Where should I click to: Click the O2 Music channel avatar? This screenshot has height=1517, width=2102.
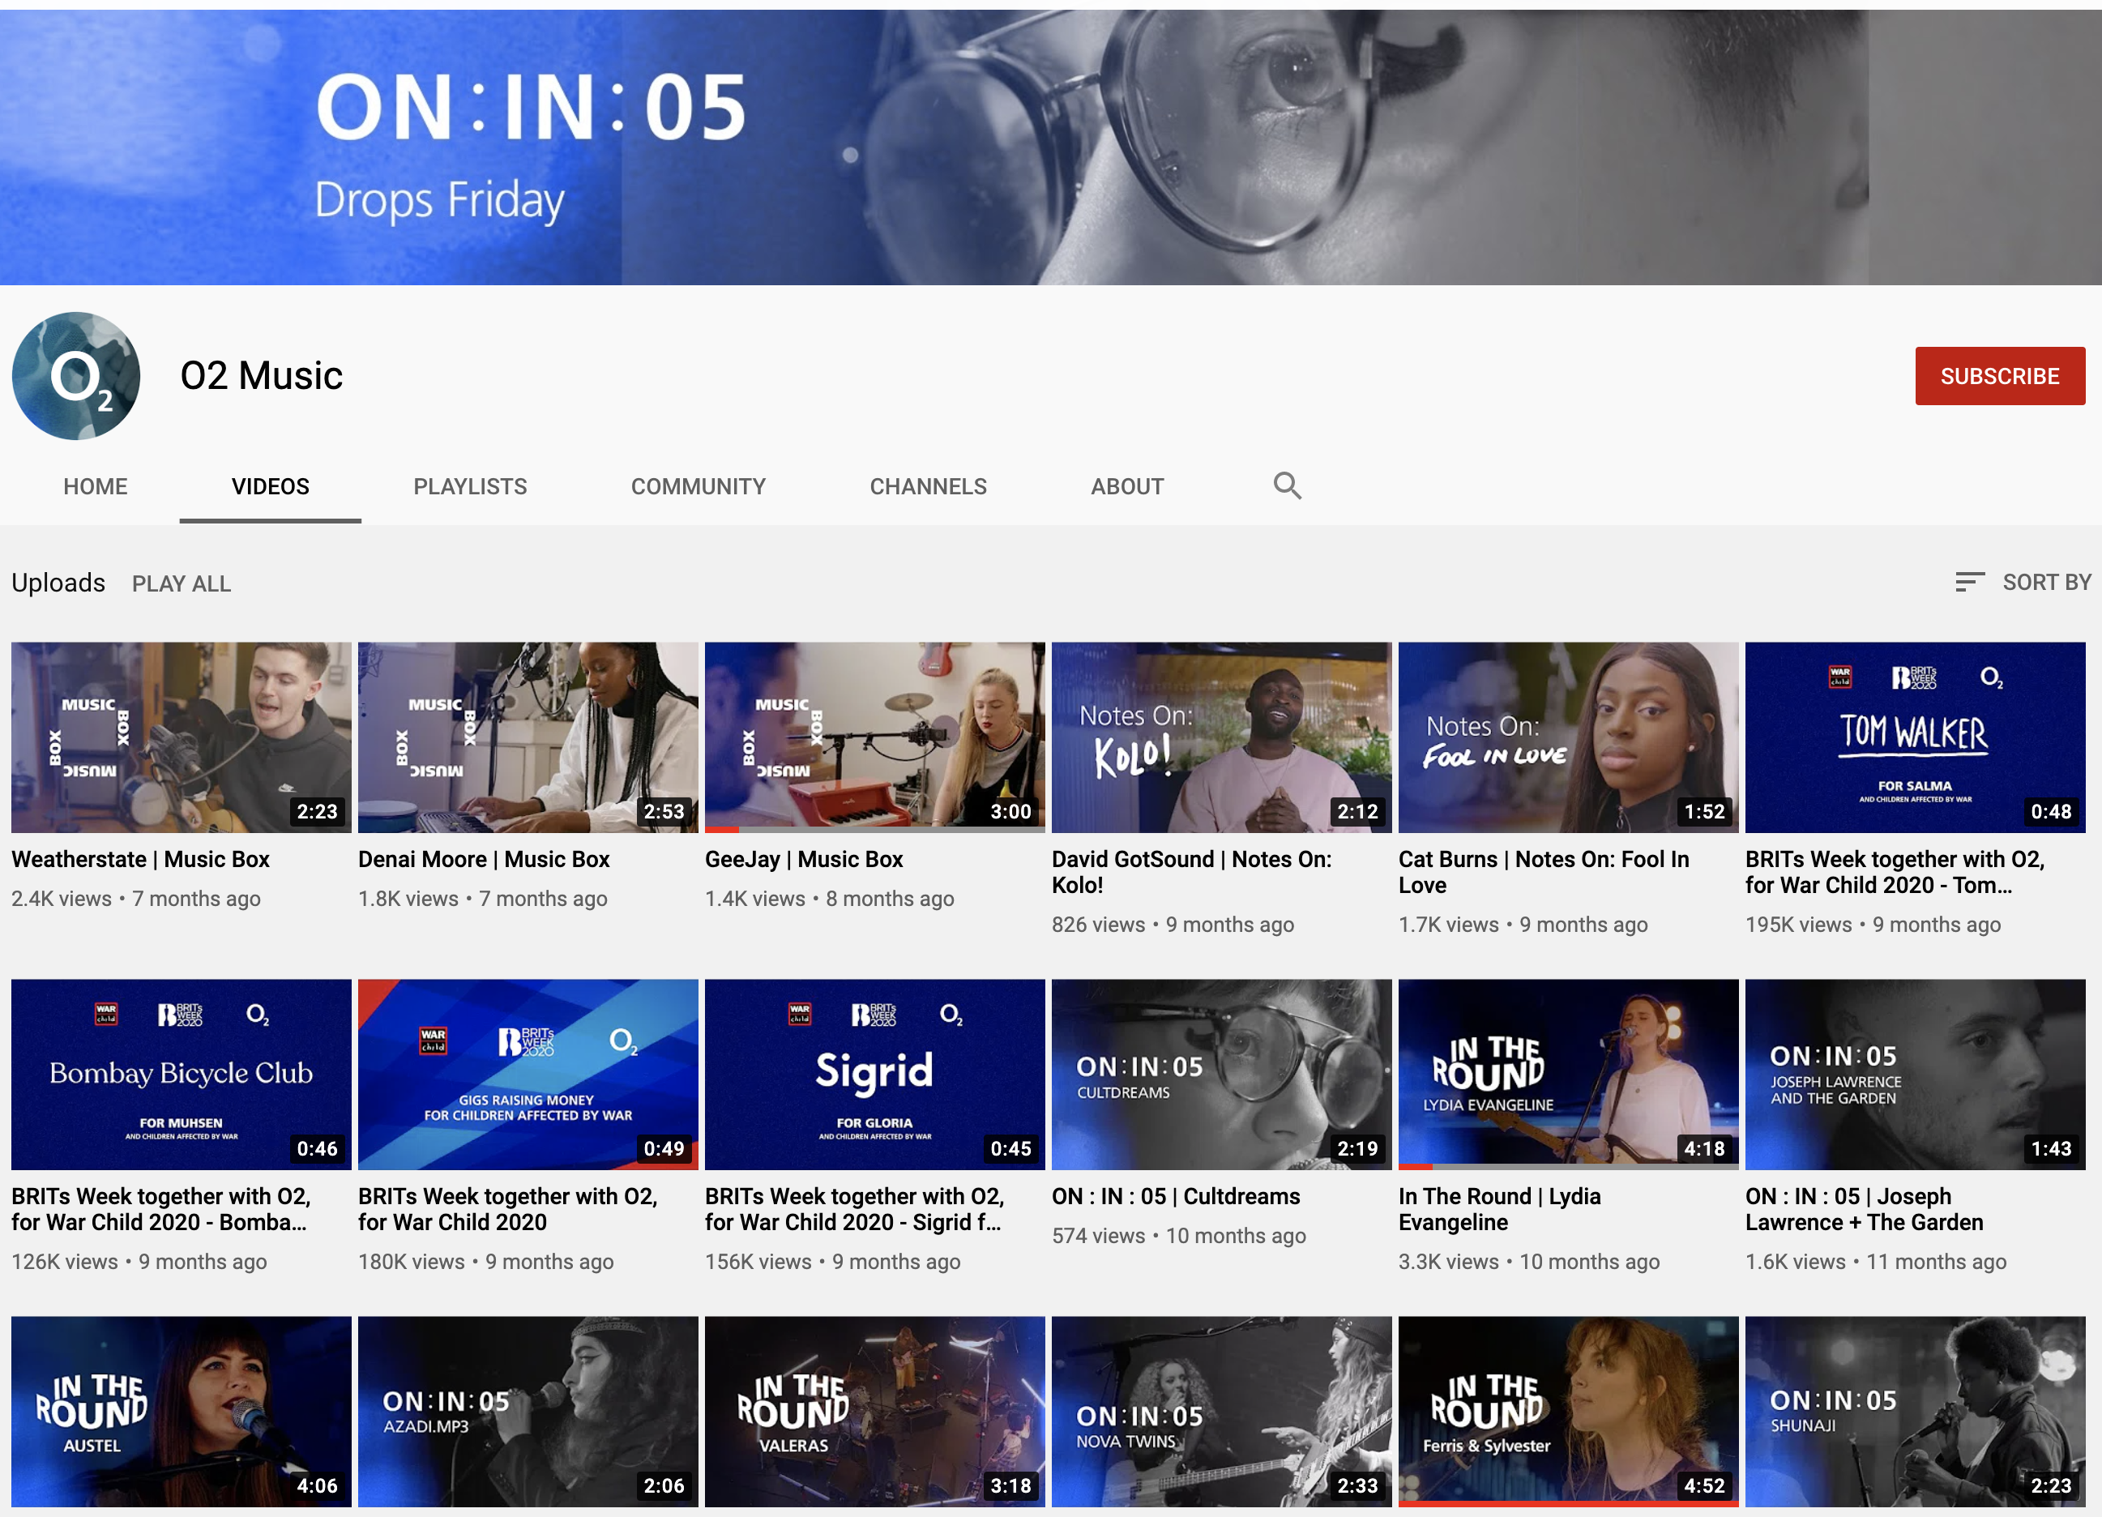click(x=76, y=376)
